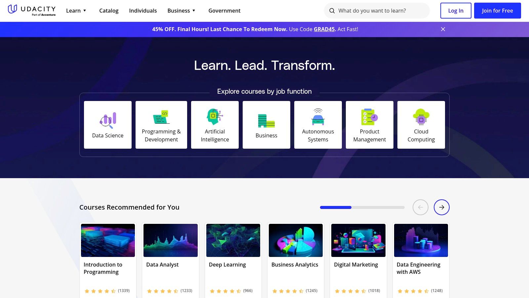Open the Data Analyst course thumbnail
Image resolution: width=529 pixels, height=298 pixels.
click(171, 240)
